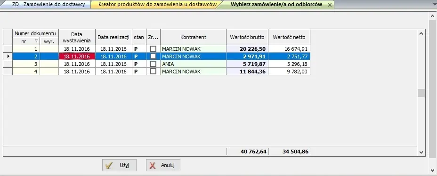437x176 pixels.
Task: Select the row header of document 1
Action: [8, 49]
